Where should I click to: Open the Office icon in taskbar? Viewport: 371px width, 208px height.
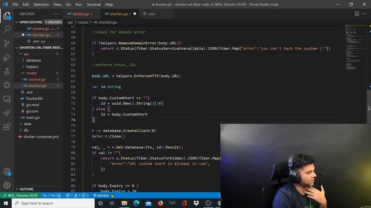coord(184,203)
